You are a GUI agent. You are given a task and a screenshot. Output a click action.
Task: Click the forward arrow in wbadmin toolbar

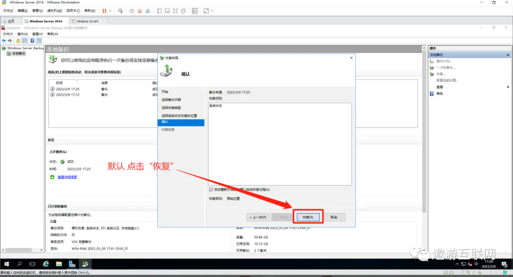click(x=10, y=40)
